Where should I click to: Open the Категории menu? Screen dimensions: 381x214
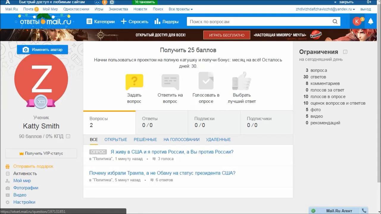(x=101, y=21)
